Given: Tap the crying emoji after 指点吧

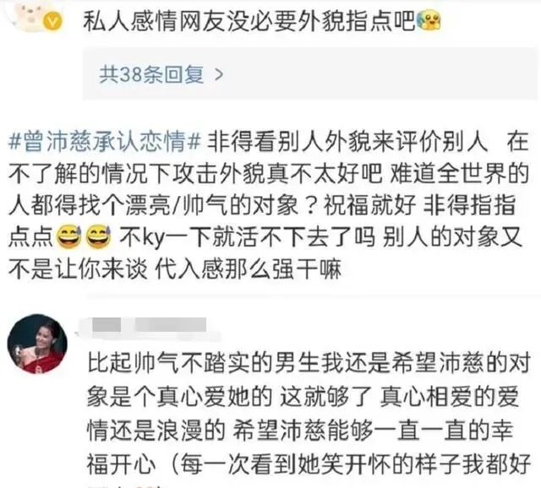Looking at the screenshot, I should (429, 20).
